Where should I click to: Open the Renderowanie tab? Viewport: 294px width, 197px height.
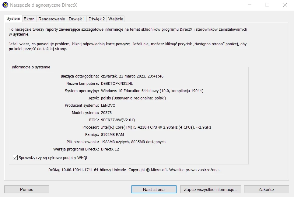click(51, 19)
